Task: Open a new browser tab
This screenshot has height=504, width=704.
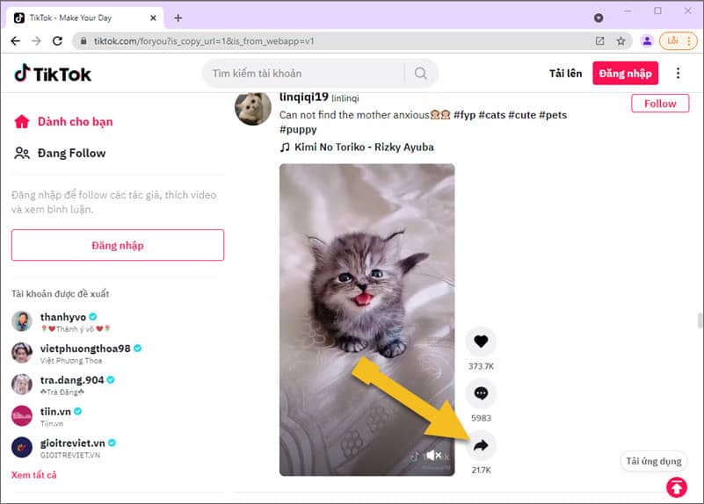Action: 178,18
